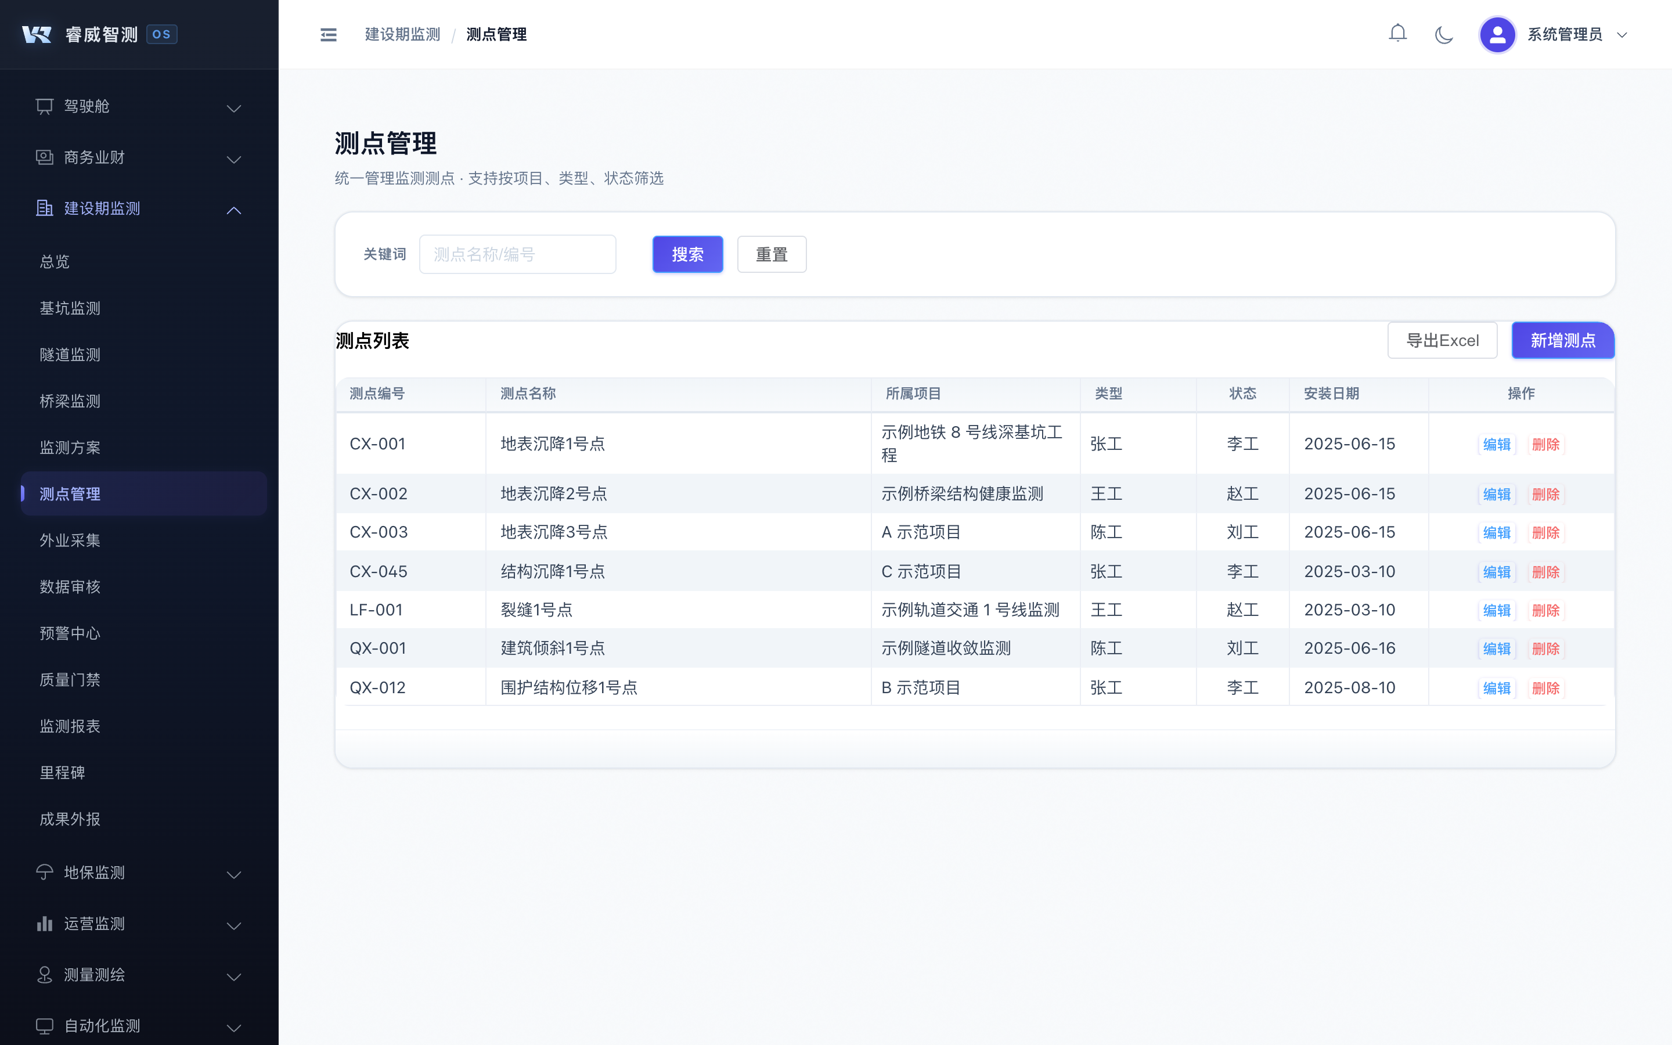Viewport: 1672px width, 1045px height.
Task: Click the 自动化监测 monitor icon
Action: click(x=44, y=1026)
